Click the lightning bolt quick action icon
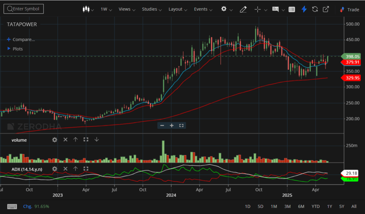This screenshot has width=365, height=214. coord(304,9)
